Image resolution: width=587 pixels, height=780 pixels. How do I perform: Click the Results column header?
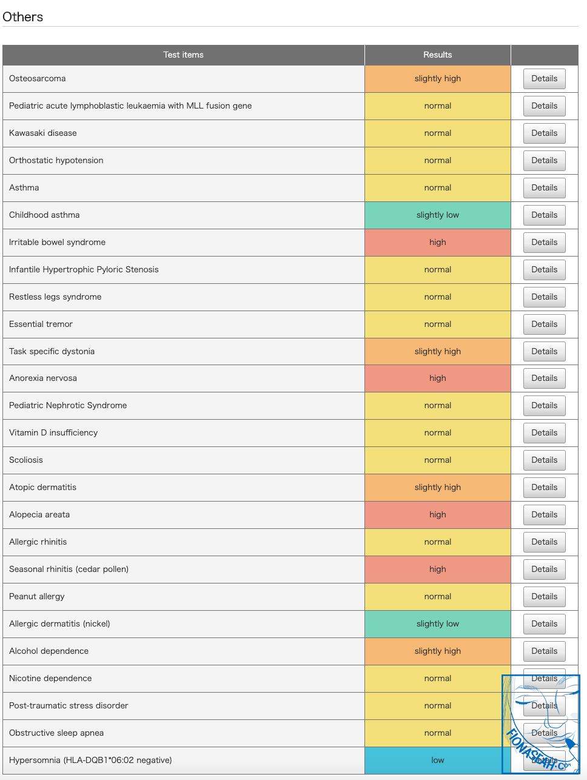pos(437,55)
